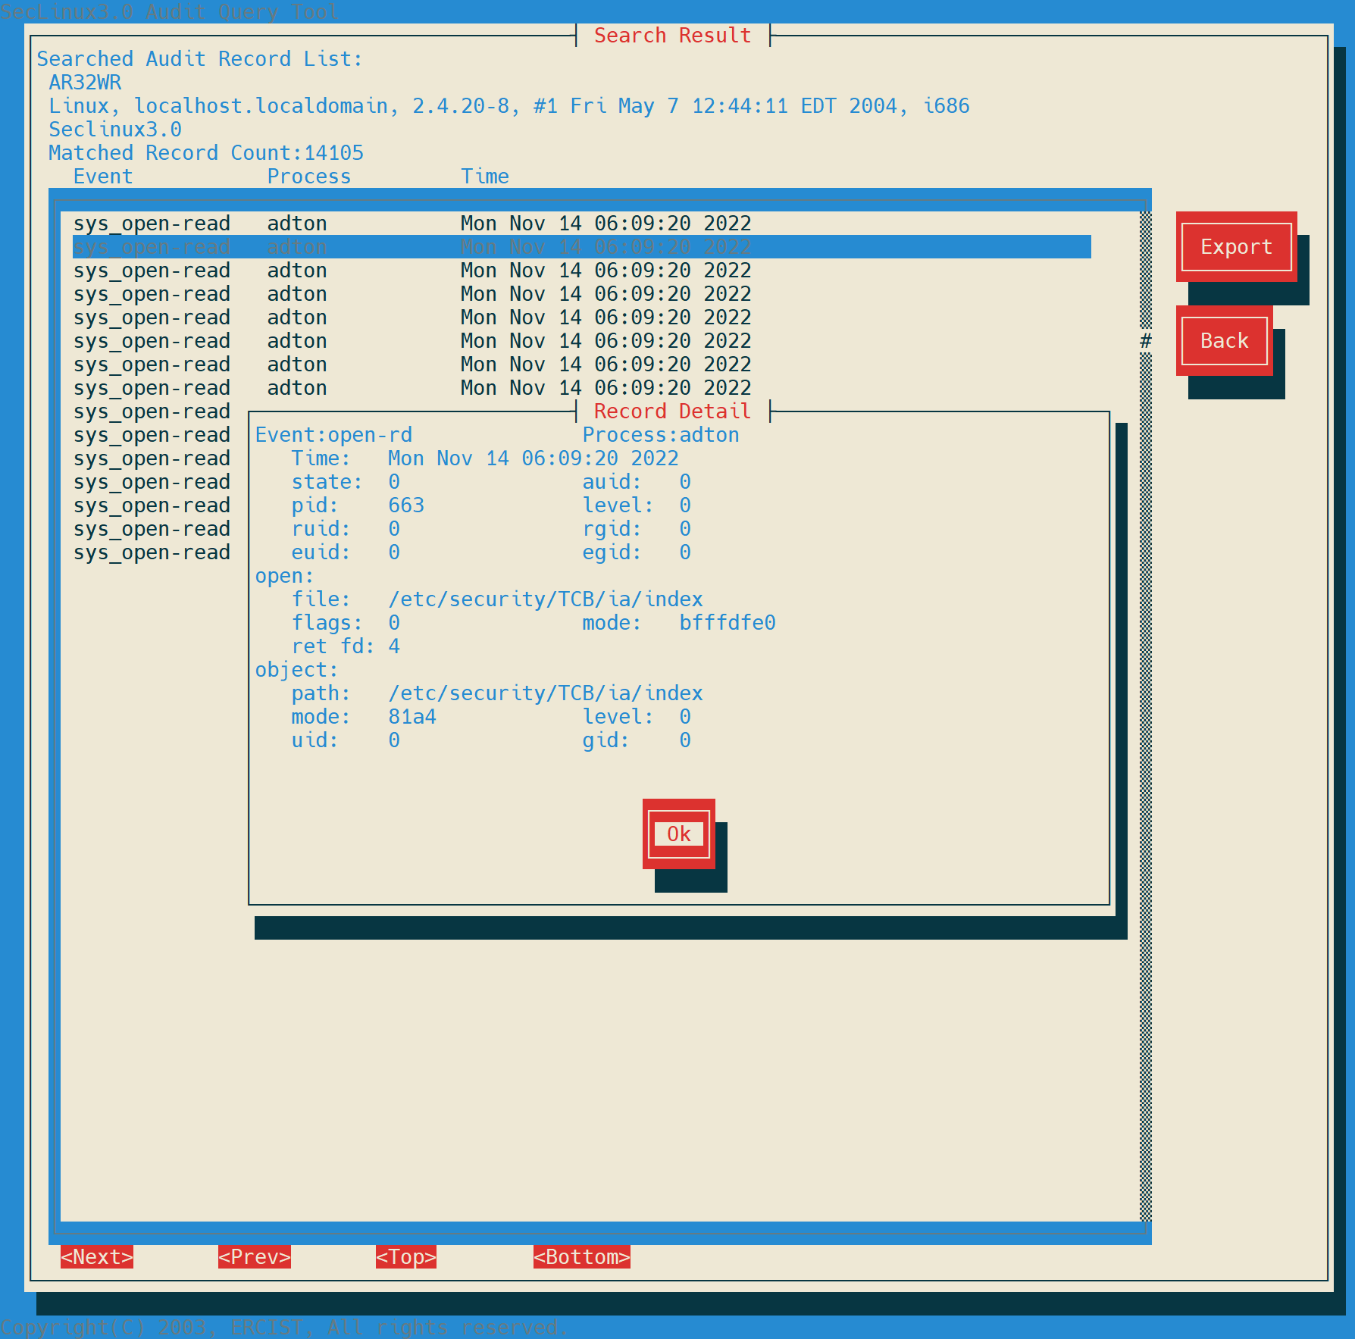Click Seclinux3.0 text line
Image resolution: width=1355 pixels, height=1339 pixels.
115,130
